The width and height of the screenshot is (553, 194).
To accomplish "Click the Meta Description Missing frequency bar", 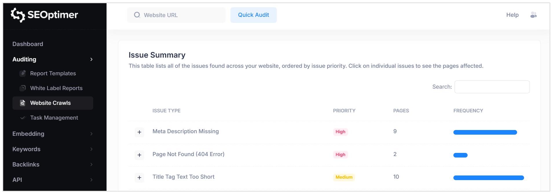I will 485,132.
